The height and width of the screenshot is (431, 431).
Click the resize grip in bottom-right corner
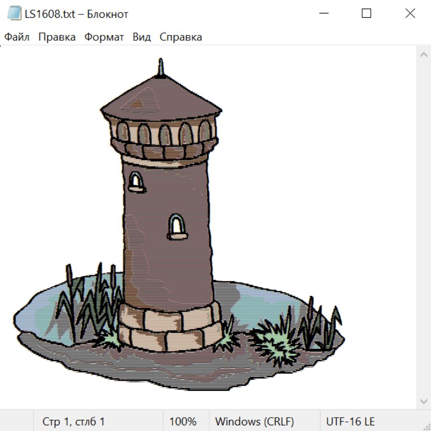click(427, 427)
